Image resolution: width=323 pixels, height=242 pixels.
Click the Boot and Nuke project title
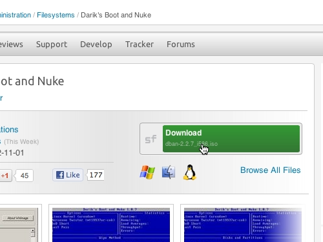tap(32, 81)
